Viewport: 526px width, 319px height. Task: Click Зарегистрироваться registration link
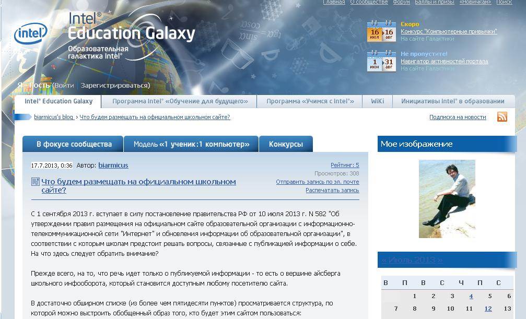pos(115,85)
